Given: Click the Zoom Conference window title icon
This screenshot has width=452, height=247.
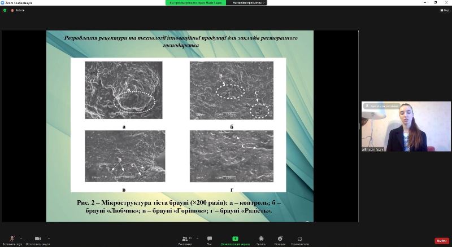Looking at the screenshot, I should point(3,3).
